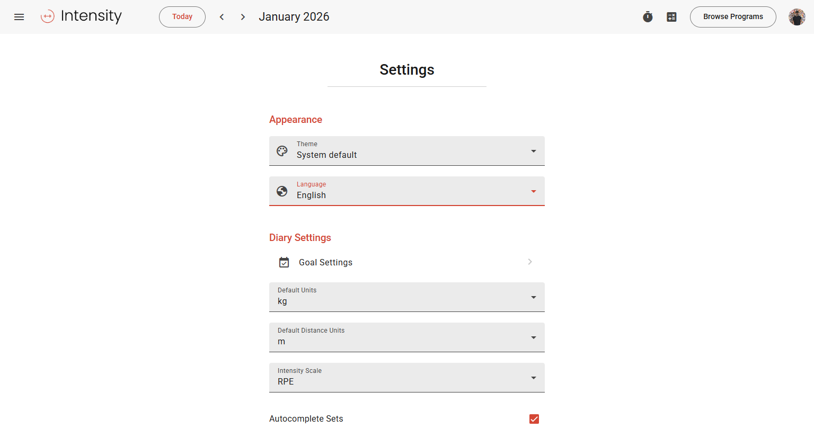The image size is (814, 446).
Task: Click the January 2026 date label
Action: [294, 17]
